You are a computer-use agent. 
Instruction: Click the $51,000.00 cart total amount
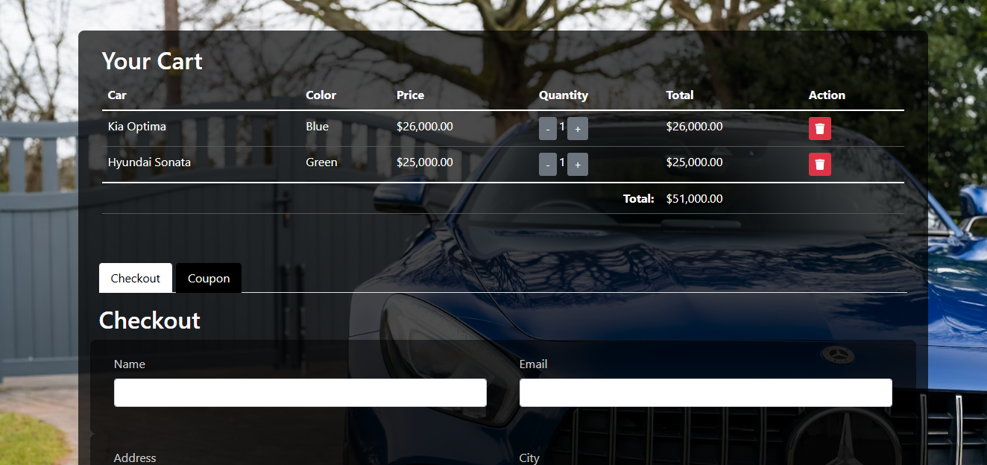click(694, 199)
